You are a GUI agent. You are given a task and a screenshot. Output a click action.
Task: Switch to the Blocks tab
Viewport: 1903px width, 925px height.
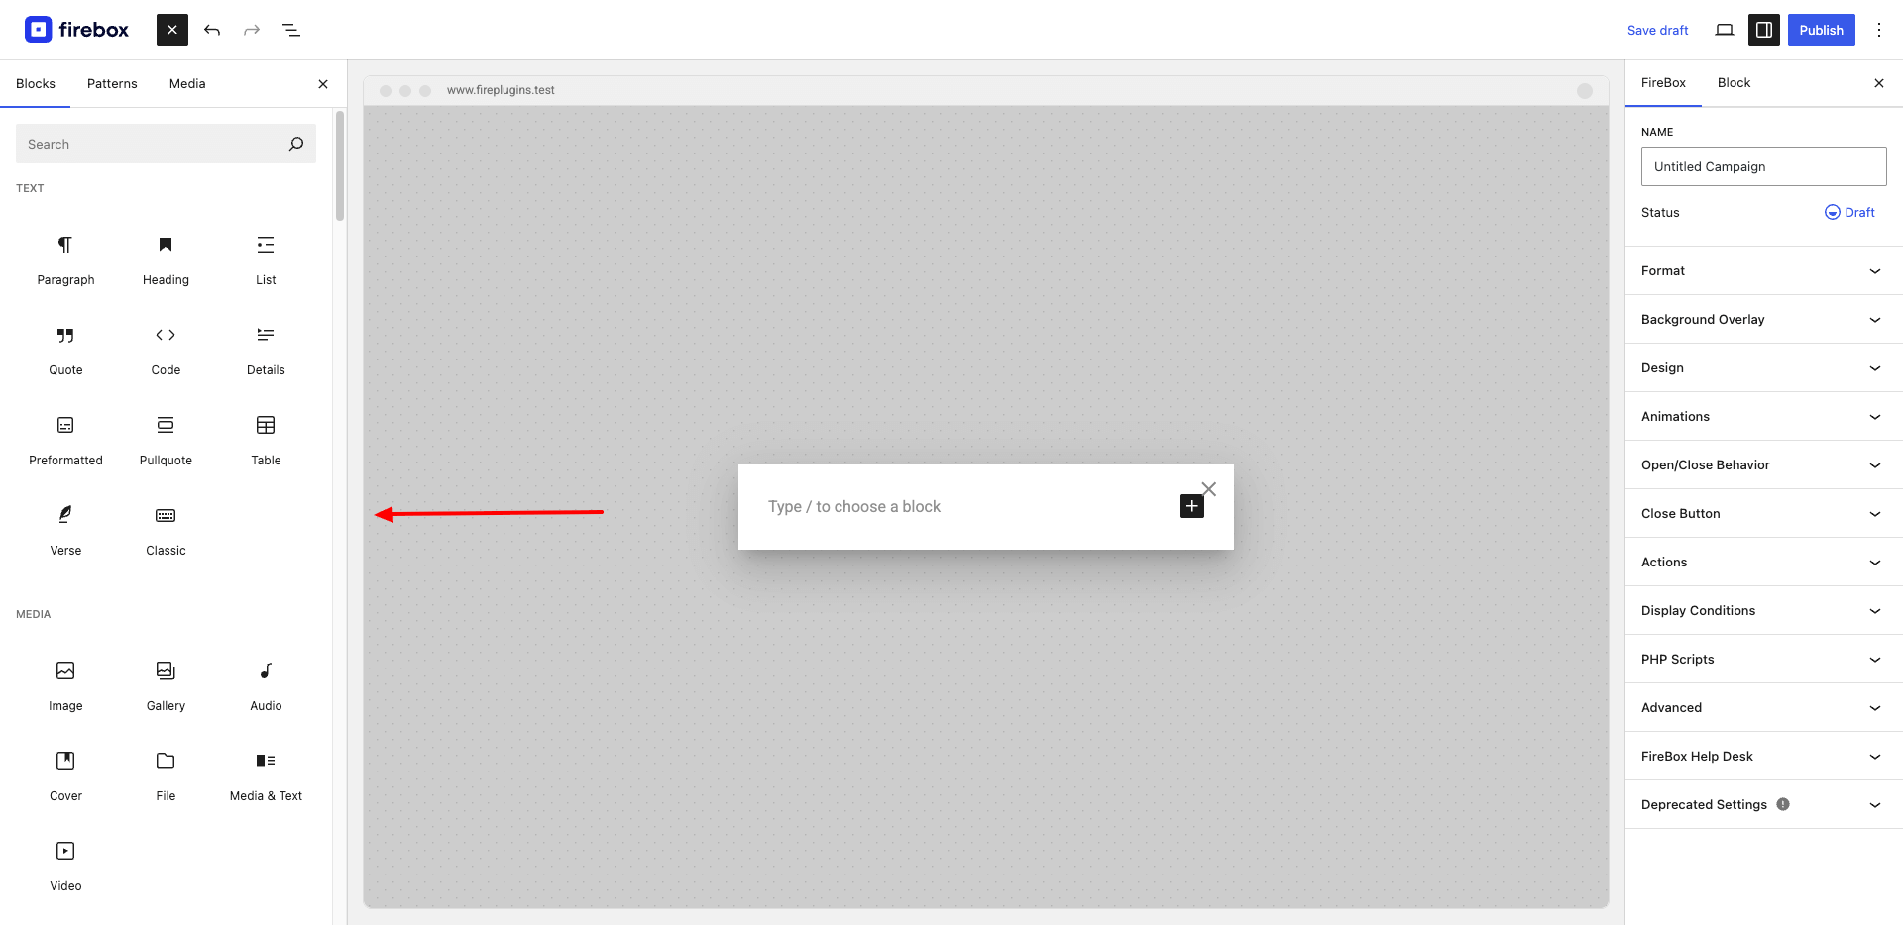[36, 84]
